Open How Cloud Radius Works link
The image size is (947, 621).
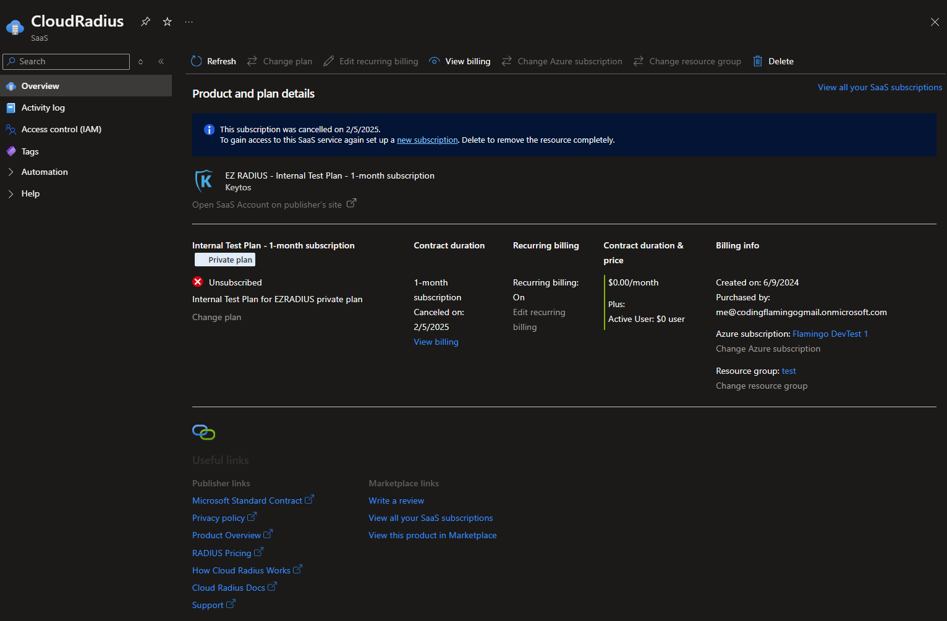tap(247, 570)
